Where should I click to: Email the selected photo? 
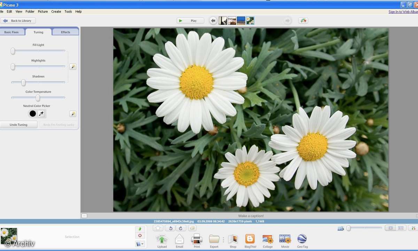click(179, 241)
